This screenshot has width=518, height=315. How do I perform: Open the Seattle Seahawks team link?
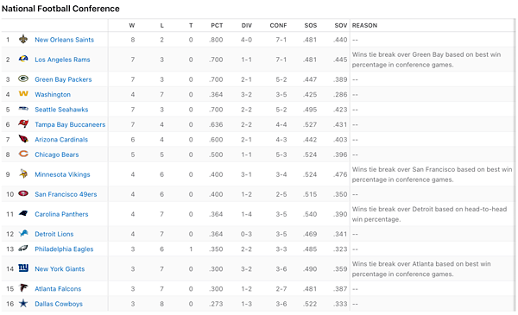click(x=61, y=110)
